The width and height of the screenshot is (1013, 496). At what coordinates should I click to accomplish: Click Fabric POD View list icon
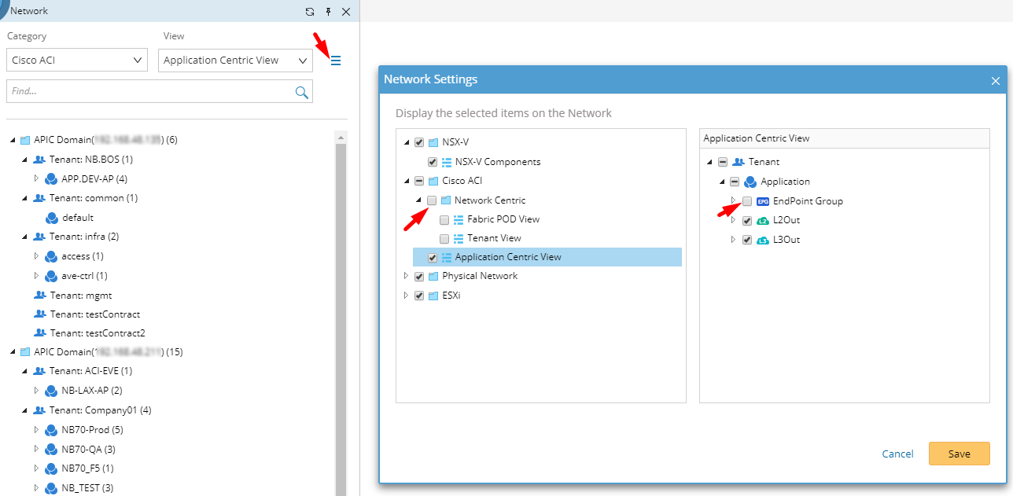[459, 219]
